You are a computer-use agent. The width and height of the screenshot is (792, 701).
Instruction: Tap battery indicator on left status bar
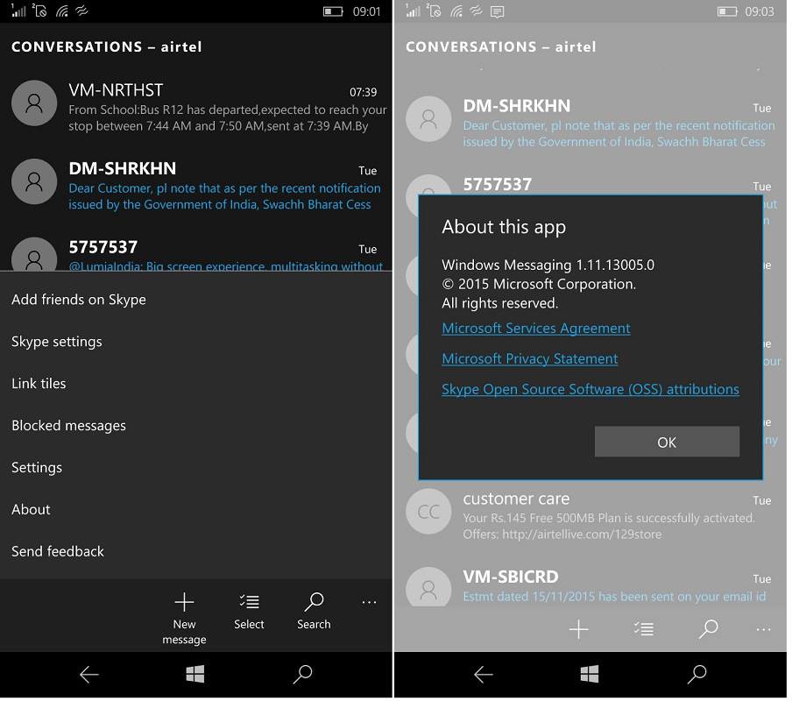point(334,11)
